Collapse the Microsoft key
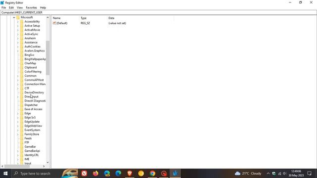This screenshot has height=178, width=317. pyautogui.click(x=14, y=18)
